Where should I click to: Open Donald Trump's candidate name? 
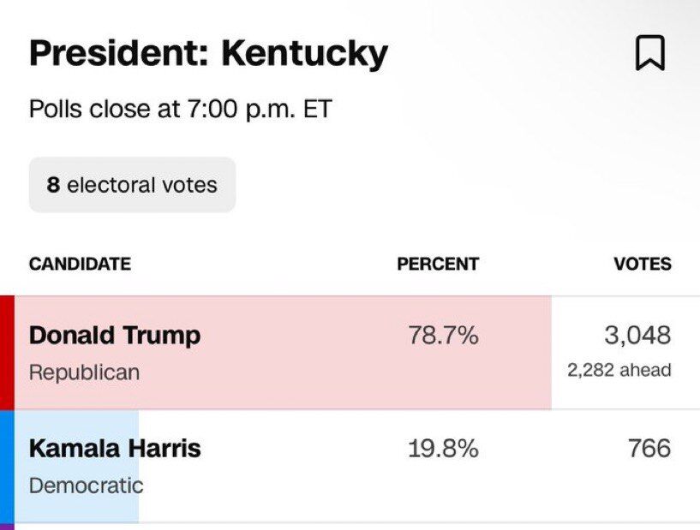click(x=115, y=336)
